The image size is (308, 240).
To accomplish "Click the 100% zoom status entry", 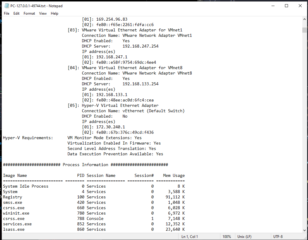I will (227, 236).
